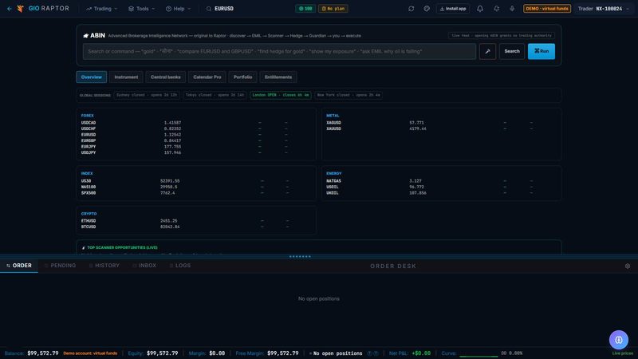Click the refresh icon in the top bar
Viewport: 638px width, 359px height.
[411, 9]
